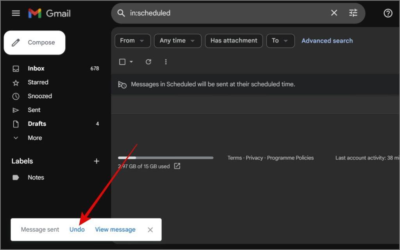Open the Any time filter dropdown
400x250 pixels.
(x=178, y=41)
